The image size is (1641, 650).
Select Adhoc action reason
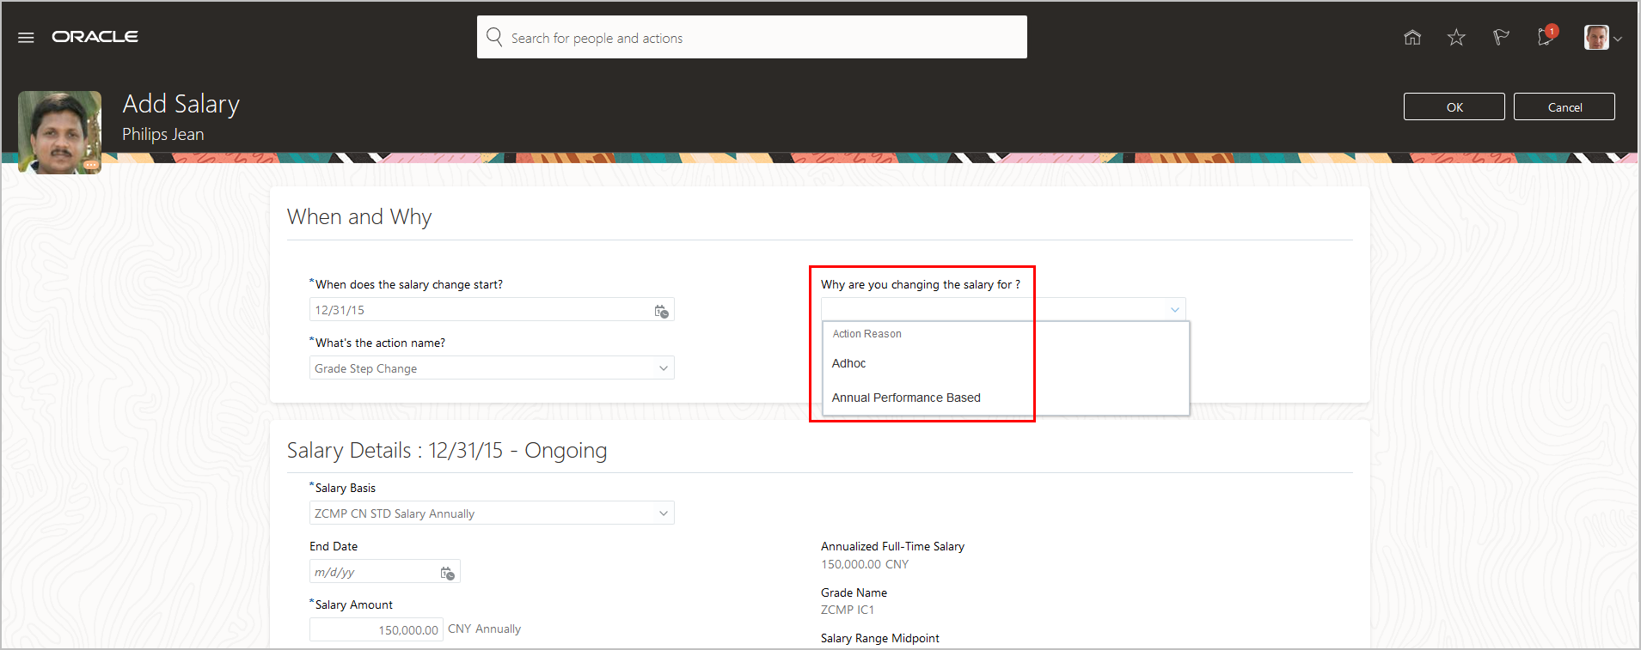[849, 363]
